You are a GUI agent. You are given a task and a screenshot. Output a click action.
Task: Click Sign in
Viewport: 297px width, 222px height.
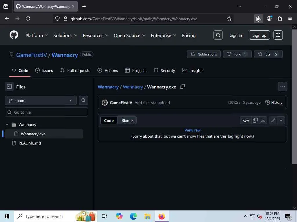pos(236,35)
